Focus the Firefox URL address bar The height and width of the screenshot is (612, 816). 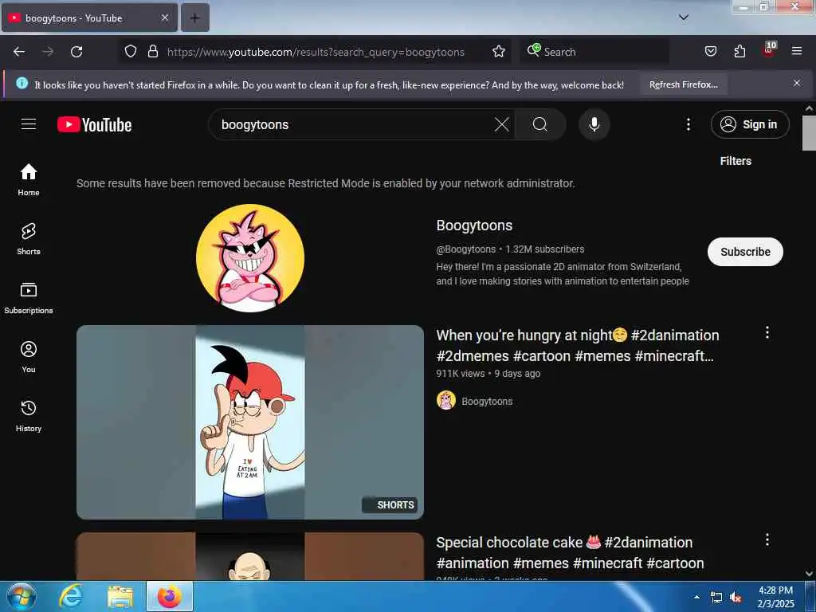click(x=316, y=52)
